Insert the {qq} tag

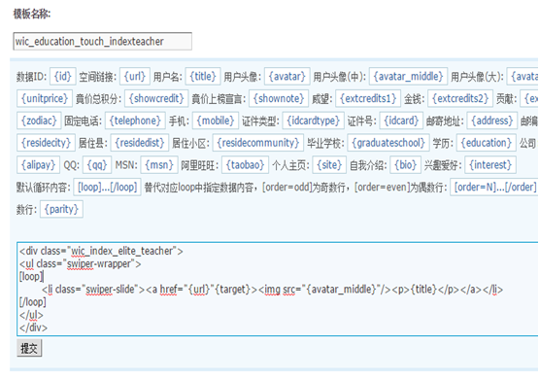97,165
